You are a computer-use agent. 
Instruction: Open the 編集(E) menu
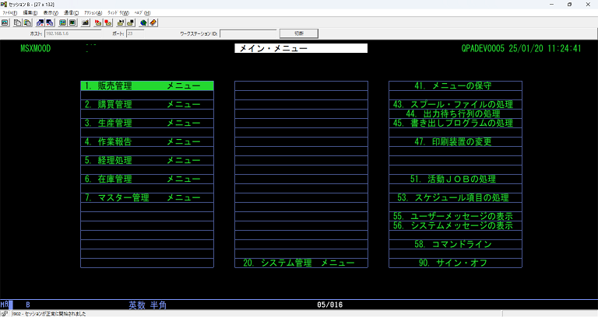(30, 13)
